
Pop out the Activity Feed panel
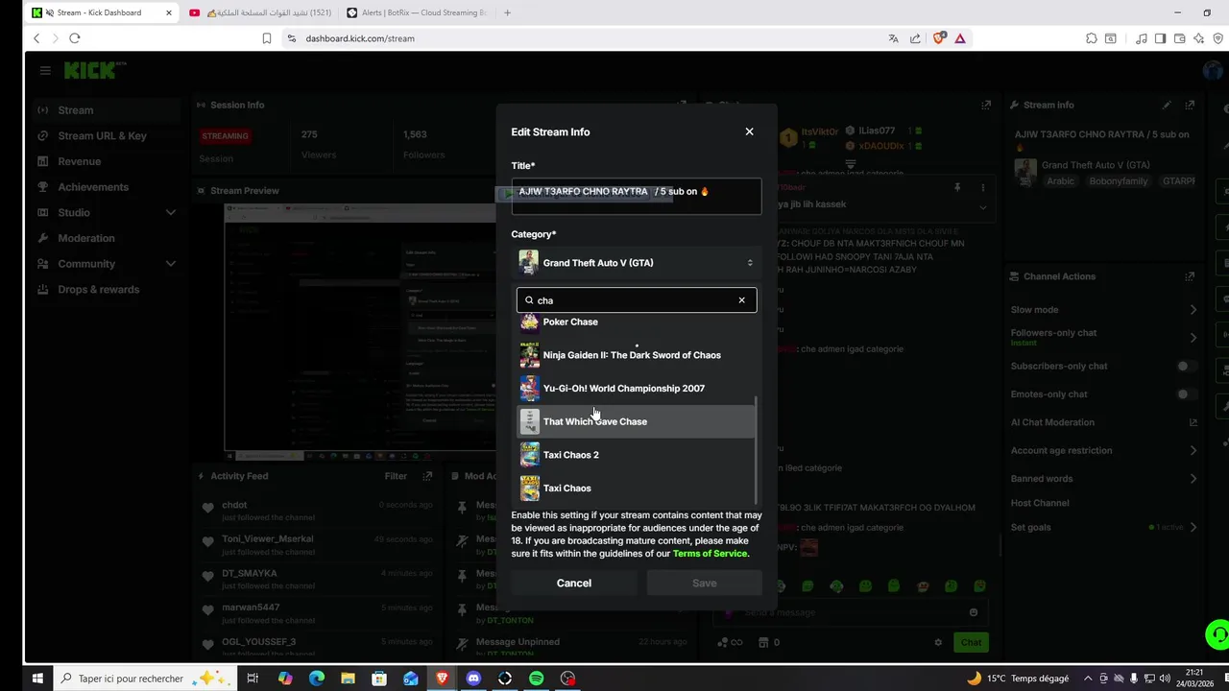click(x=427, y=476)
